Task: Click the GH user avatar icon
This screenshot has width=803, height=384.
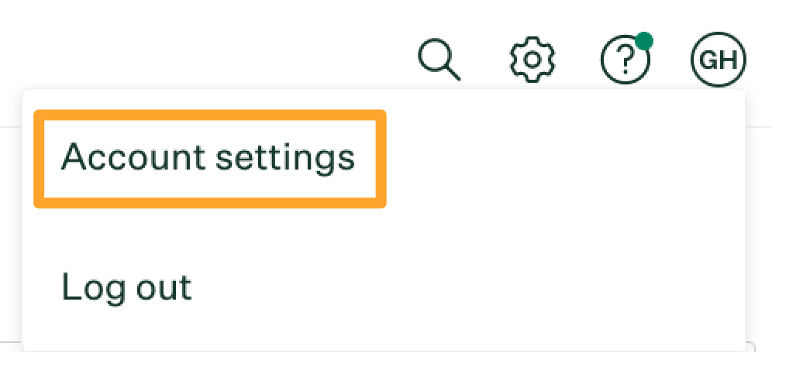Action: pyautogui.click(x=718, y=60)
